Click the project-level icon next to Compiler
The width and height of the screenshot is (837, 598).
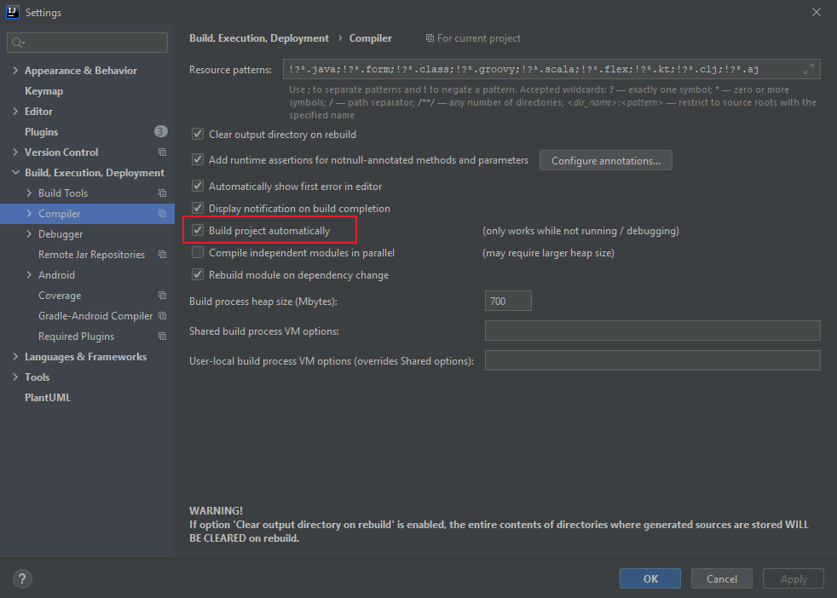tap(163, 213)
